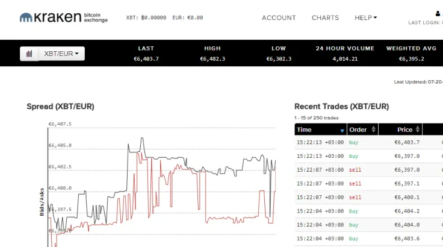Open the bar chart icon button

tap(29, 54)
